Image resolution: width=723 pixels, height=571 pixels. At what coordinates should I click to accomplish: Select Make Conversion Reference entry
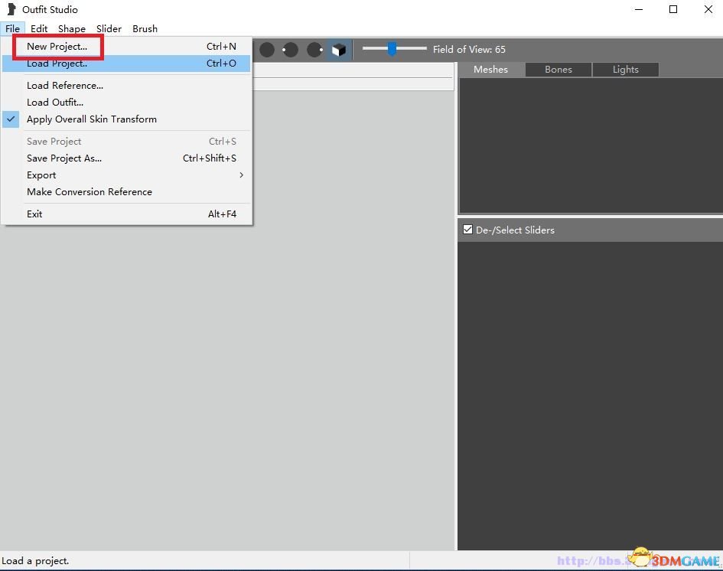click(126, 192)
